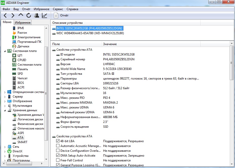Open Оптические накопители tree item

31,128
